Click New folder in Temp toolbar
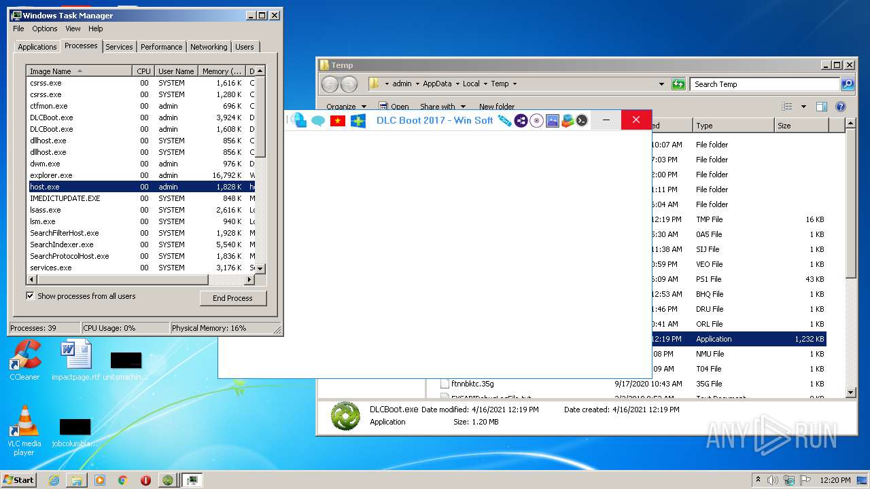 point(497,107)
